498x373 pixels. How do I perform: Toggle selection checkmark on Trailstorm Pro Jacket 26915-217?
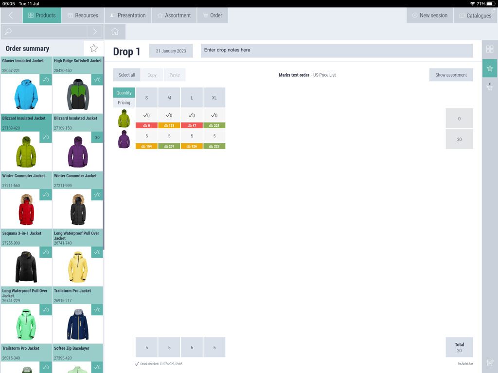[x=97, y=309]
